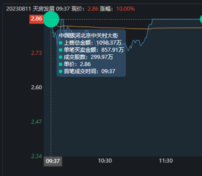Click the 10:30 time axis label

(105, 161)
